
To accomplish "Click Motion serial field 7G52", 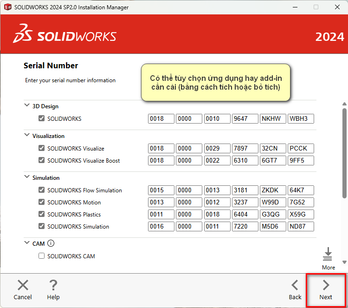I will pos(301,202).
